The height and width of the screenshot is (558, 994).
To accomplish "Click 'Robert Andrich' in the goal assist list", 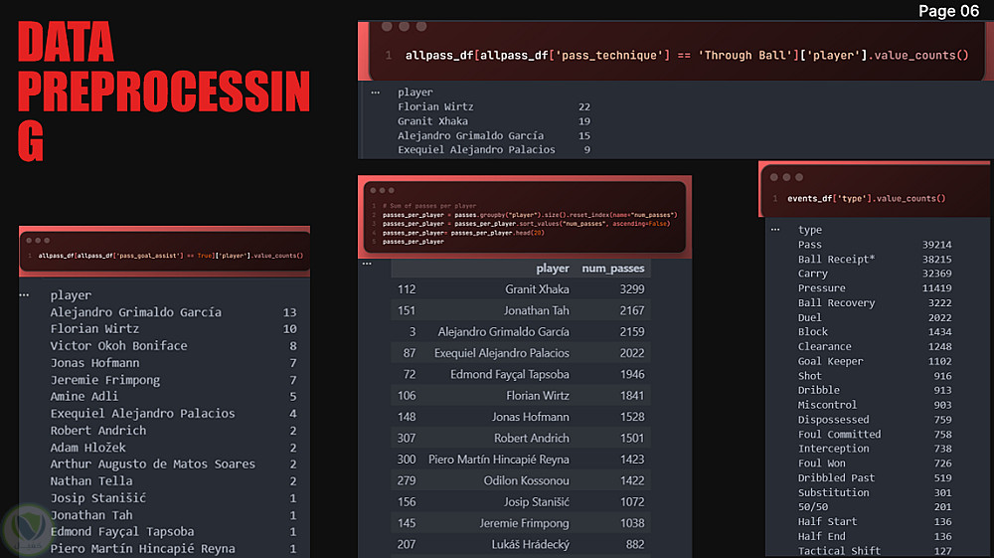I will 97,431.
